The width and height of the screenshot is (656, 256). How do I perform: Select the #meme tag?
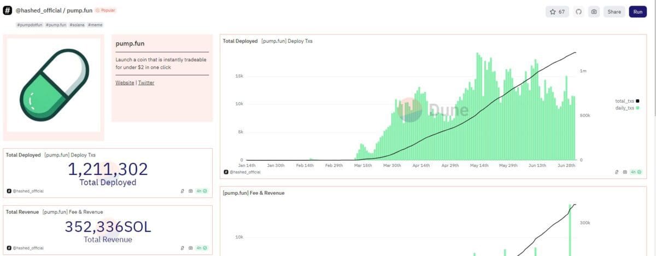[x=95, y=25]
